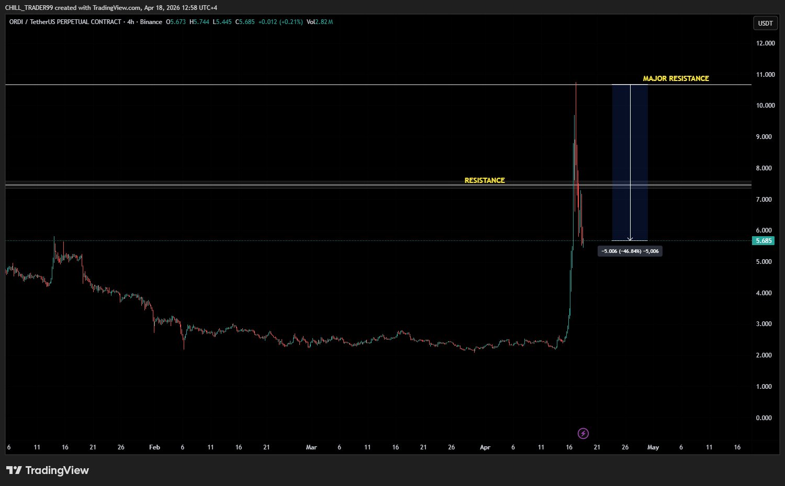785x486 pixels.
Task: Click the 0.000 price axis label
Action: [764, 418]
